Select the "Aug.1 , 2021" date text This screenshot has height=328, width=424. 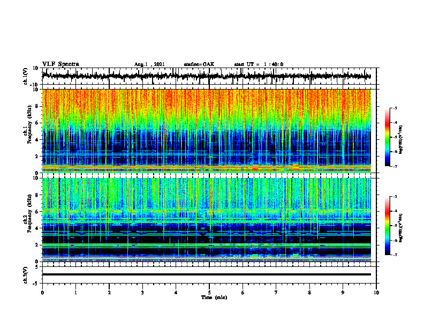coord(149,64)
